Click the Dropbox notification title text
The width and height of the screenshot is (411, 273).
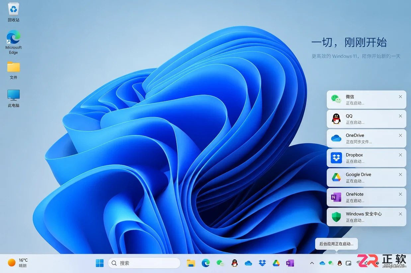pyautogui.click(x=354, y=155)
